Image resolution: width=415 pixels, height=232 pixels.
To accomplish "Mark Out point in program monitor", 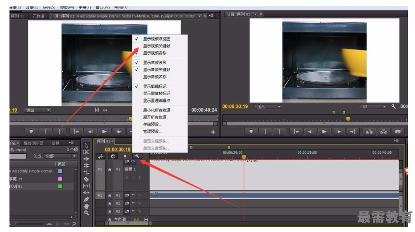I will (279, 132).
